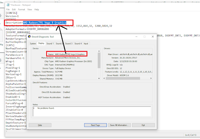Switch to the Sound 1 tab
The height and width of the screenshot is (139, 200).
(x=50, y=43)
